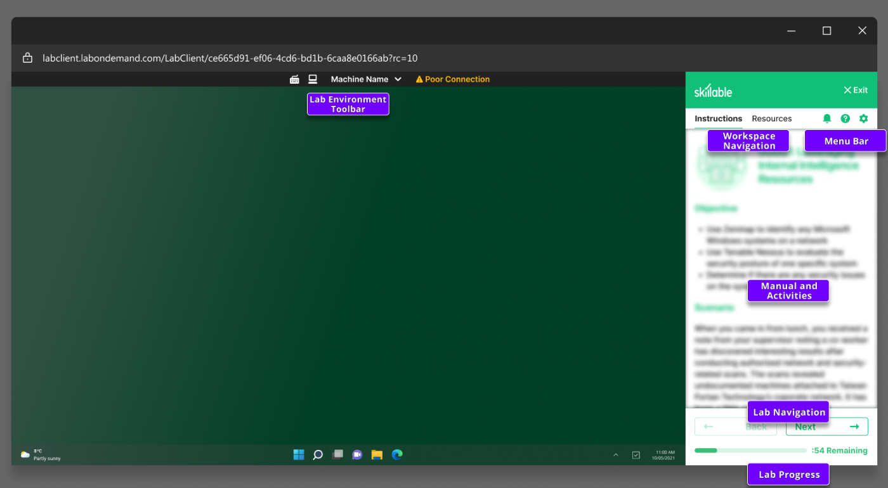888x488 pixels.
Task: Click the Poor Connection warning indicator
Action: [x=452, y=79]
